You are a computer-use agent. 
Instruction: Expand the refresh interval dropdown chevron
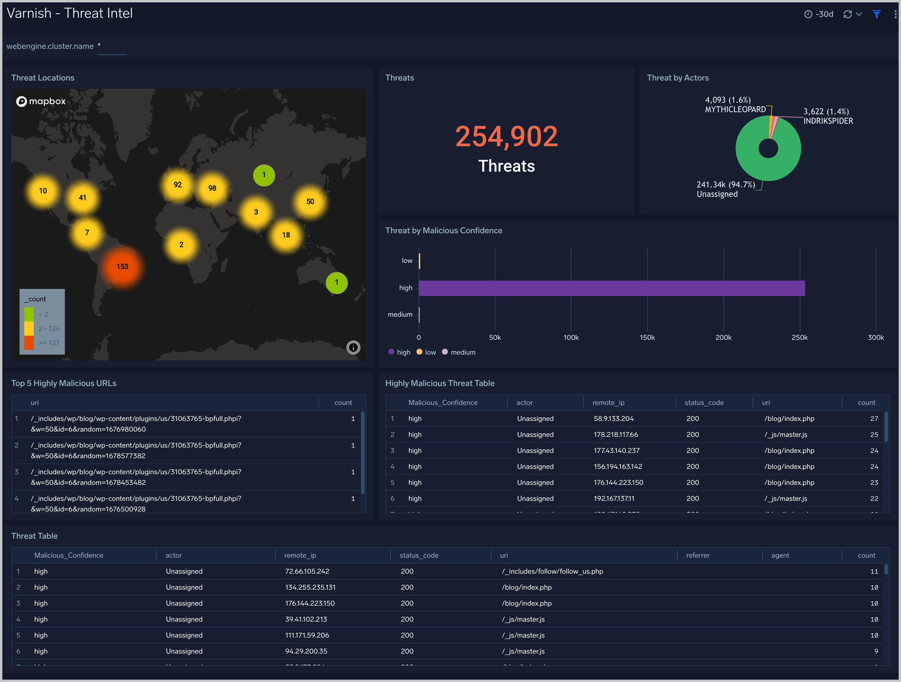[x=859, y=14]
